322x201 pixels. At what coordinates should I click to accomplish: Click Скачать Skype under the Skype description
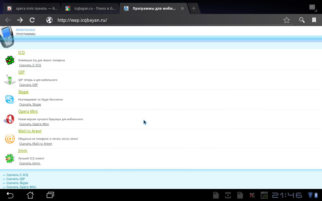pyautogui.click(x=30, y=105)
